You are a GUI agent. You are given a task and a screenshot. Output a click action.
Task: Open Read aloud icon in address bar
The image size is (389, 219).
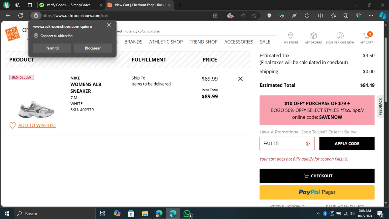[243, 16]
